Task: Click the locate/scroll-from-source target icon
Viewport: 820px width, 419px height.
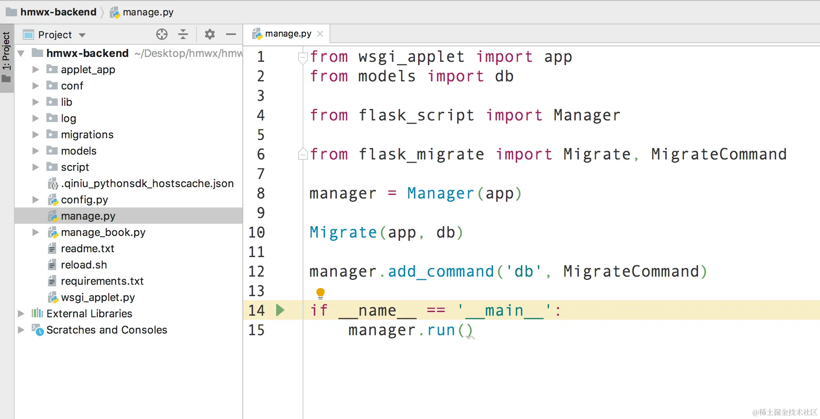Action: coord(162,35)
